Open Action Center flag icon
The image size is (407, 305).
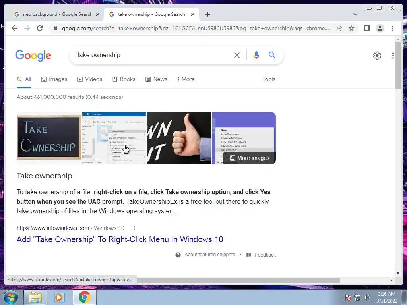[348, 297]
